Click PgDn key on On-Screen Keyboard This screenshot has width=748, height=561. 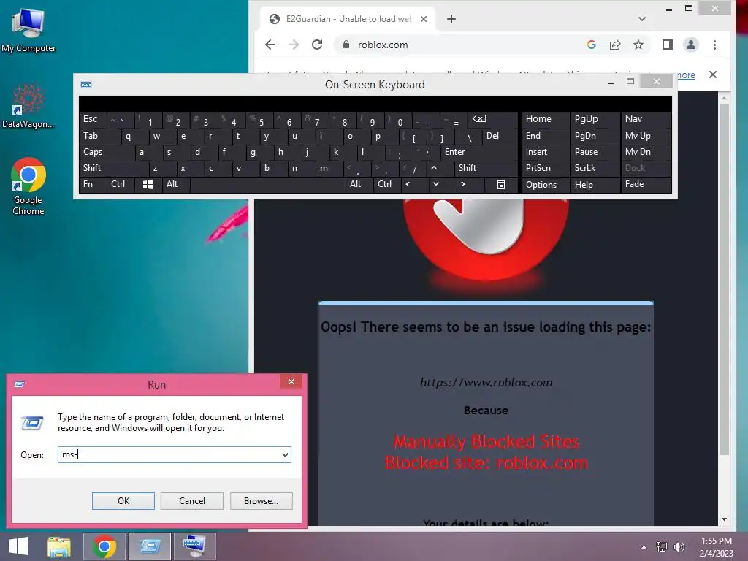coord(595,136)
